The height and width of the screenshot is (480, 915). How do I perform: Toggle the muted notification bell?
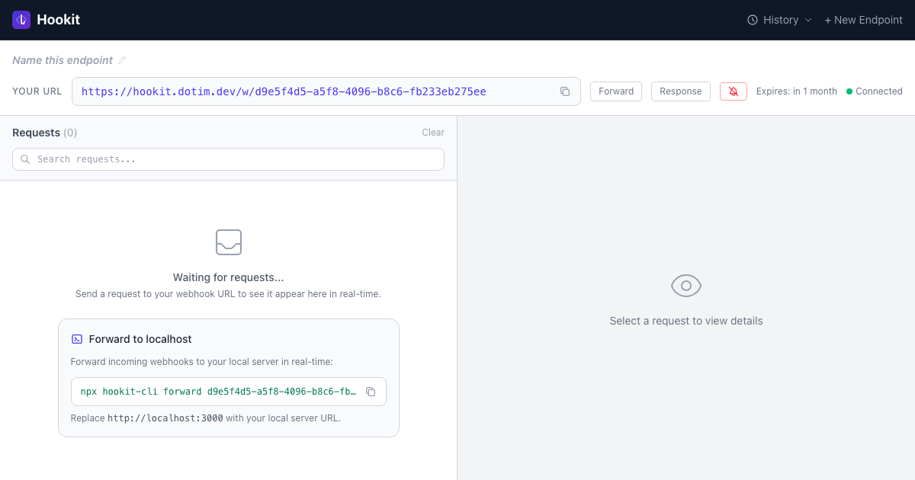pos(733,91)
